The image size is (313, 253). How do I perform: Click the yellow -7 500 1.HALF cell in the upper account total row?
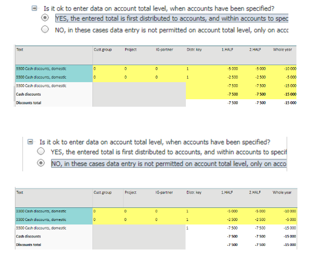pyautogui.click(x=233, y=86)
